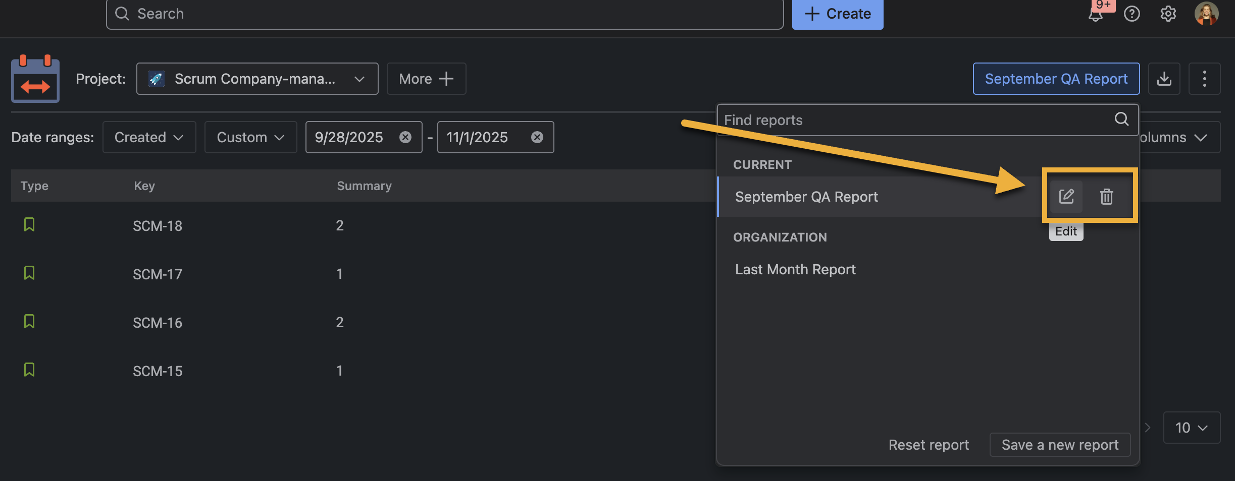The height and width of the screenshot is (481, 1235).
Task: Open the Created date field dropdown
Action: coord(149,137)
